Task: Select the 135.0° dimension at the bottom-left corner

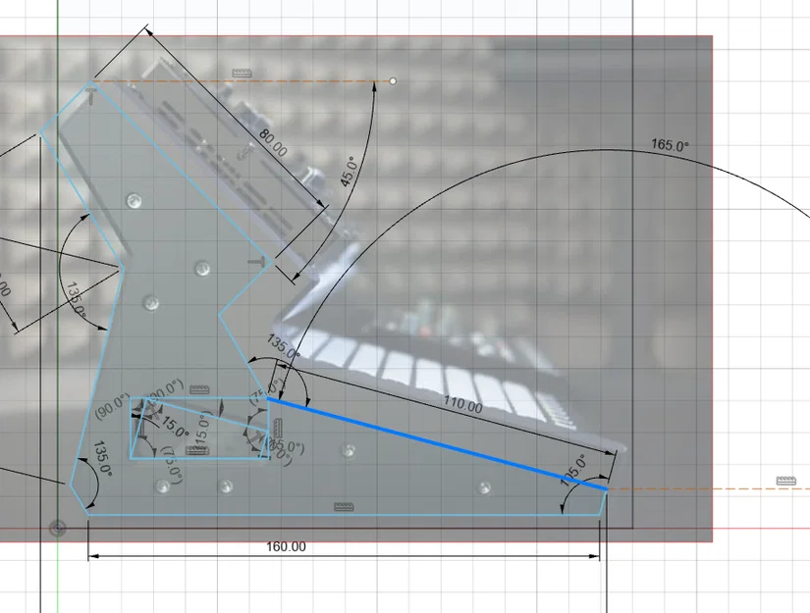Action: pos(102,458)
